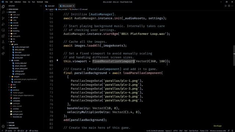Click Windows (windows-x64) device selector
The height and width of the screenshot is (132, 235).
[218, 131]
